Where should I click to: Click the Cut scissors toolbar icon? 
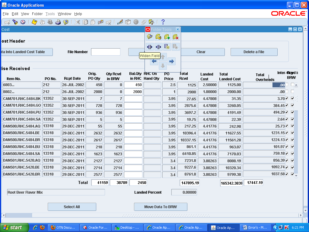tap(77, 22)
